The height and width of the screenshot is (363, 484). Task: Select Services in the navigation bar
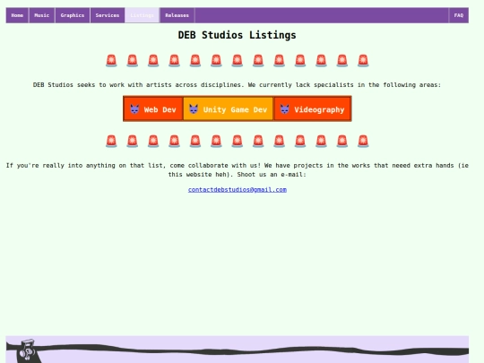click(x=108, y=15)
